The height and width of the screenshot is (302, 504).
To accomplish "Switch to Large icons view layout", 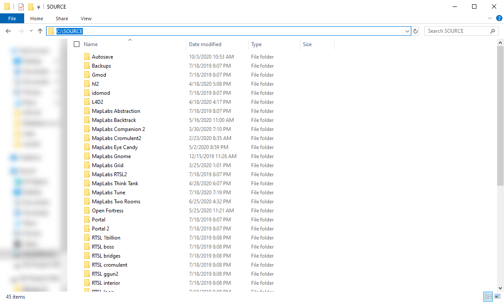I will click(x=497, y=296).
